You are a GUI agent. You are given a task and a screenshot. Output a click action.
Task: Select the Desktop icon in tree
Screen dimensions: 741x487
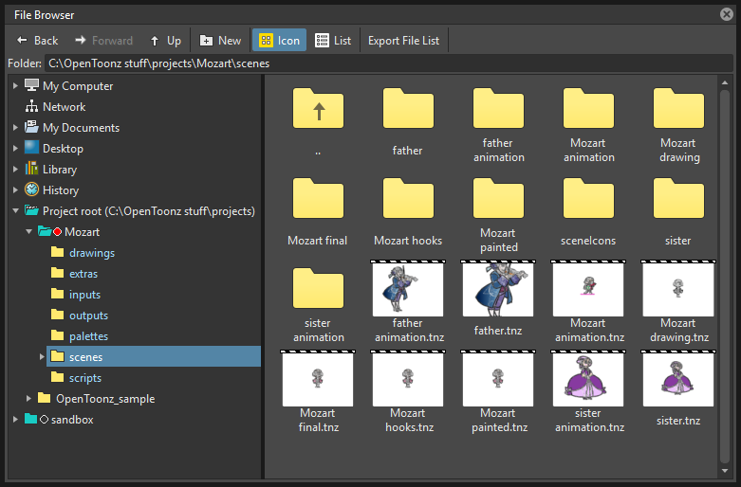click(x=31, y=148)
